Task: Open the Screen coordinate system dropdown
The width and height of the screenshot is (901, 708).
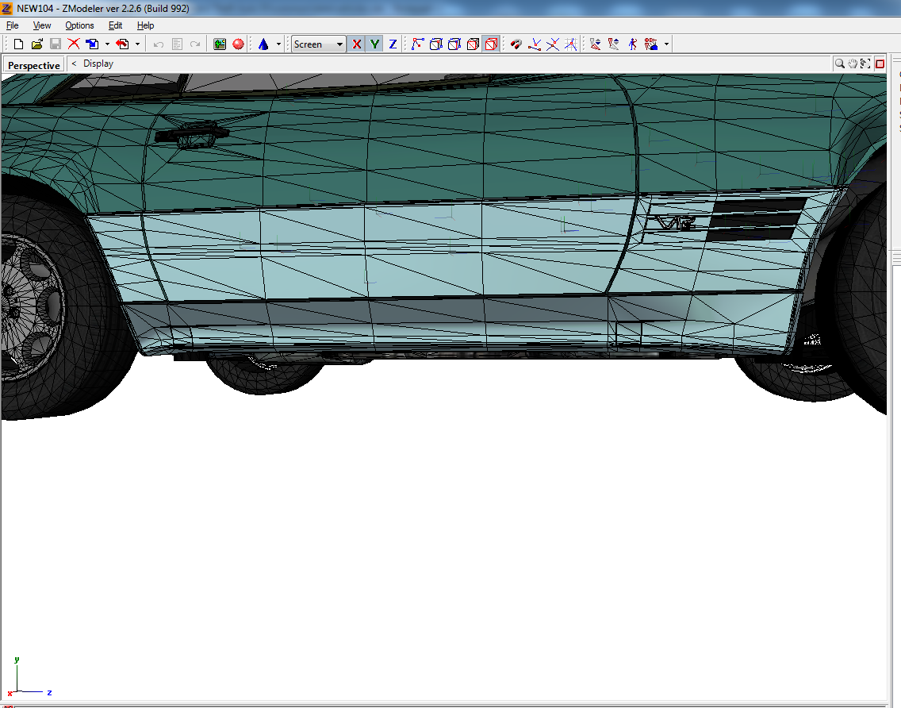Action: [318, 44]
